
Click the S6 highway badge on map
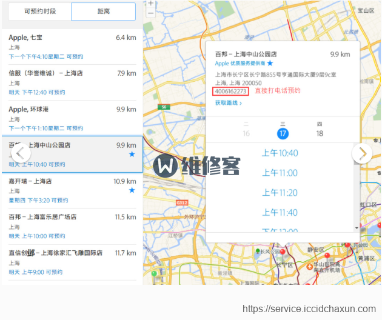(x=164, y=107)
